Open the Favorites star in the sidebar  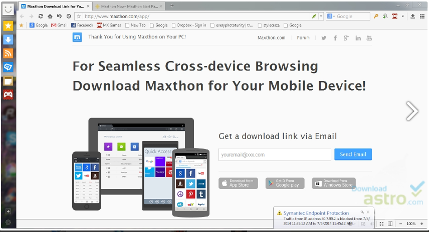click(8, 26)
